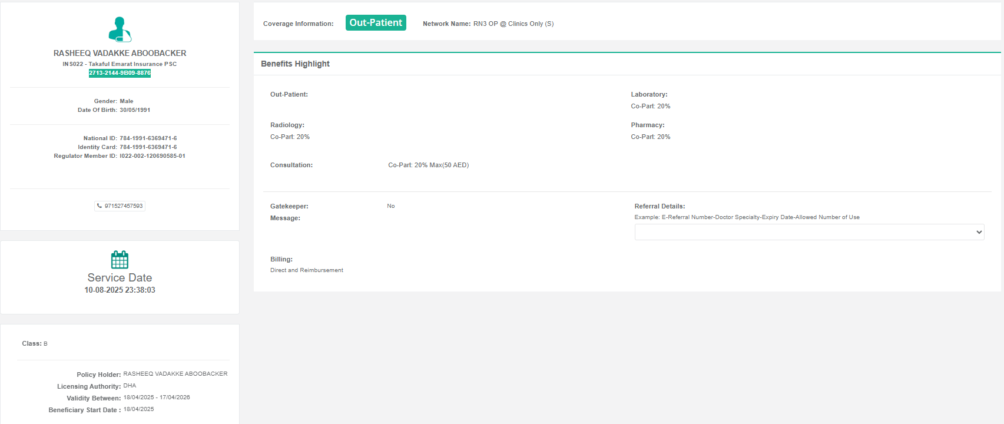This screenshot has height=424, width=1004.
Task: Click the patient avatar icon
Action: 120,29
